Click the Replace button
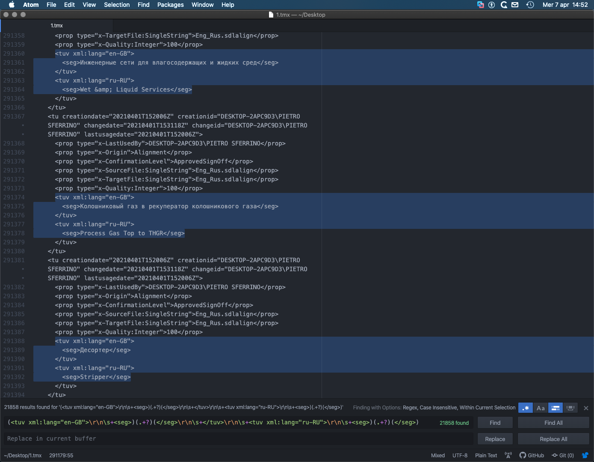Image resolution: width=594 pixels, height=462 pixels. 495,438
